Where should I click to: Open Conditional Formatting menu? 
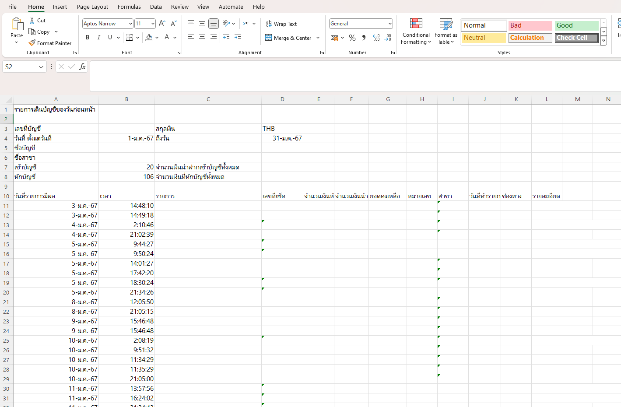tap(416, 32)
